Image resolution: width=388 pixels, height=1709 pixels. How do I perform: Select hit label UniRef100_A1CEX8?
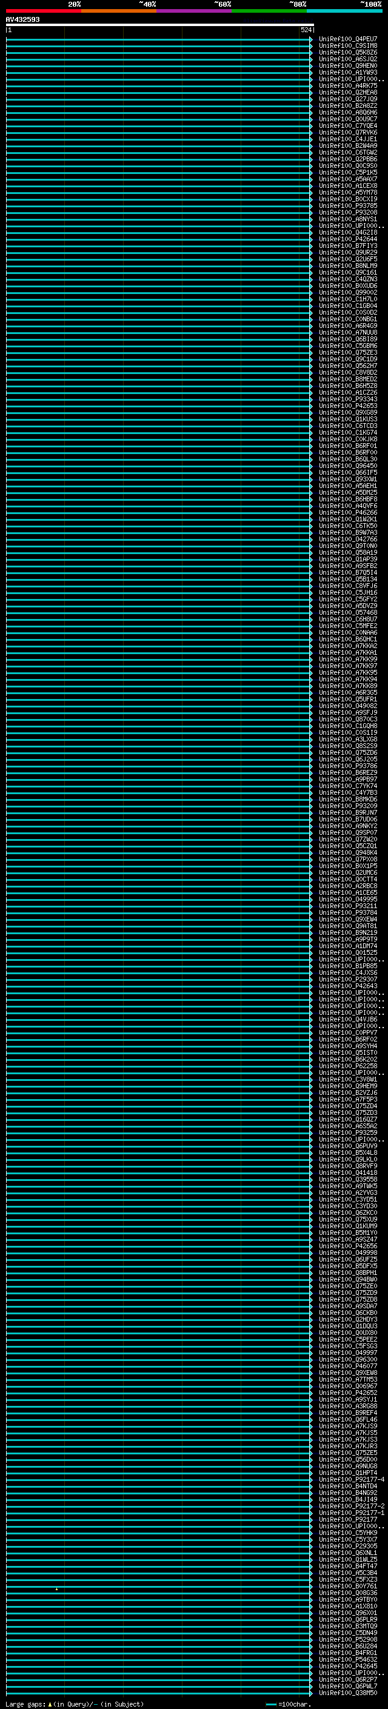[x=347, y=186]
